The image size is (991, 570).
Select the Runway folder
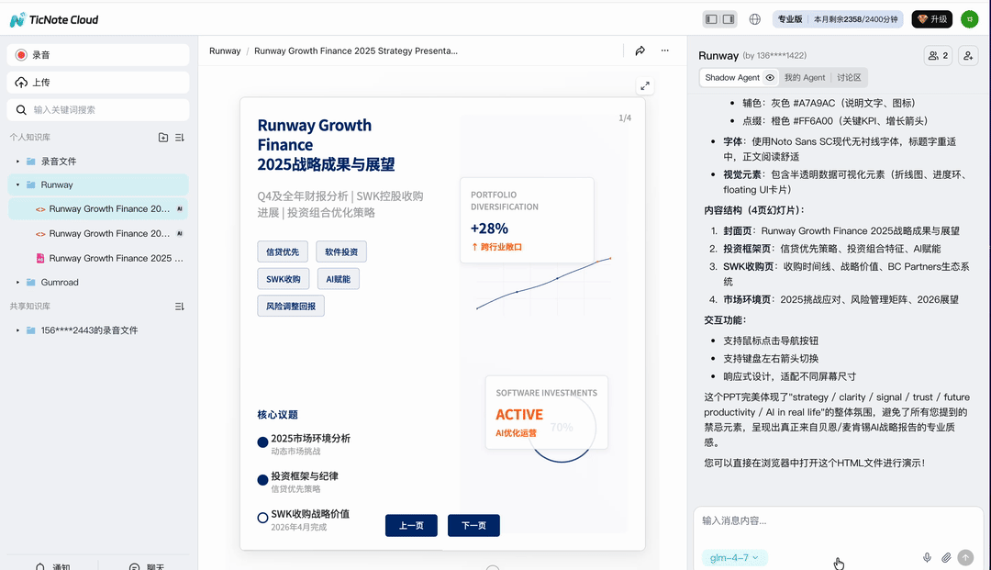click(98, 185)
